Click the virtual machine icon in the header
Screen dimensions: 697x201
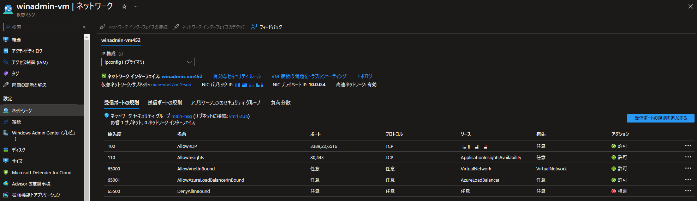tap(8, 9)
